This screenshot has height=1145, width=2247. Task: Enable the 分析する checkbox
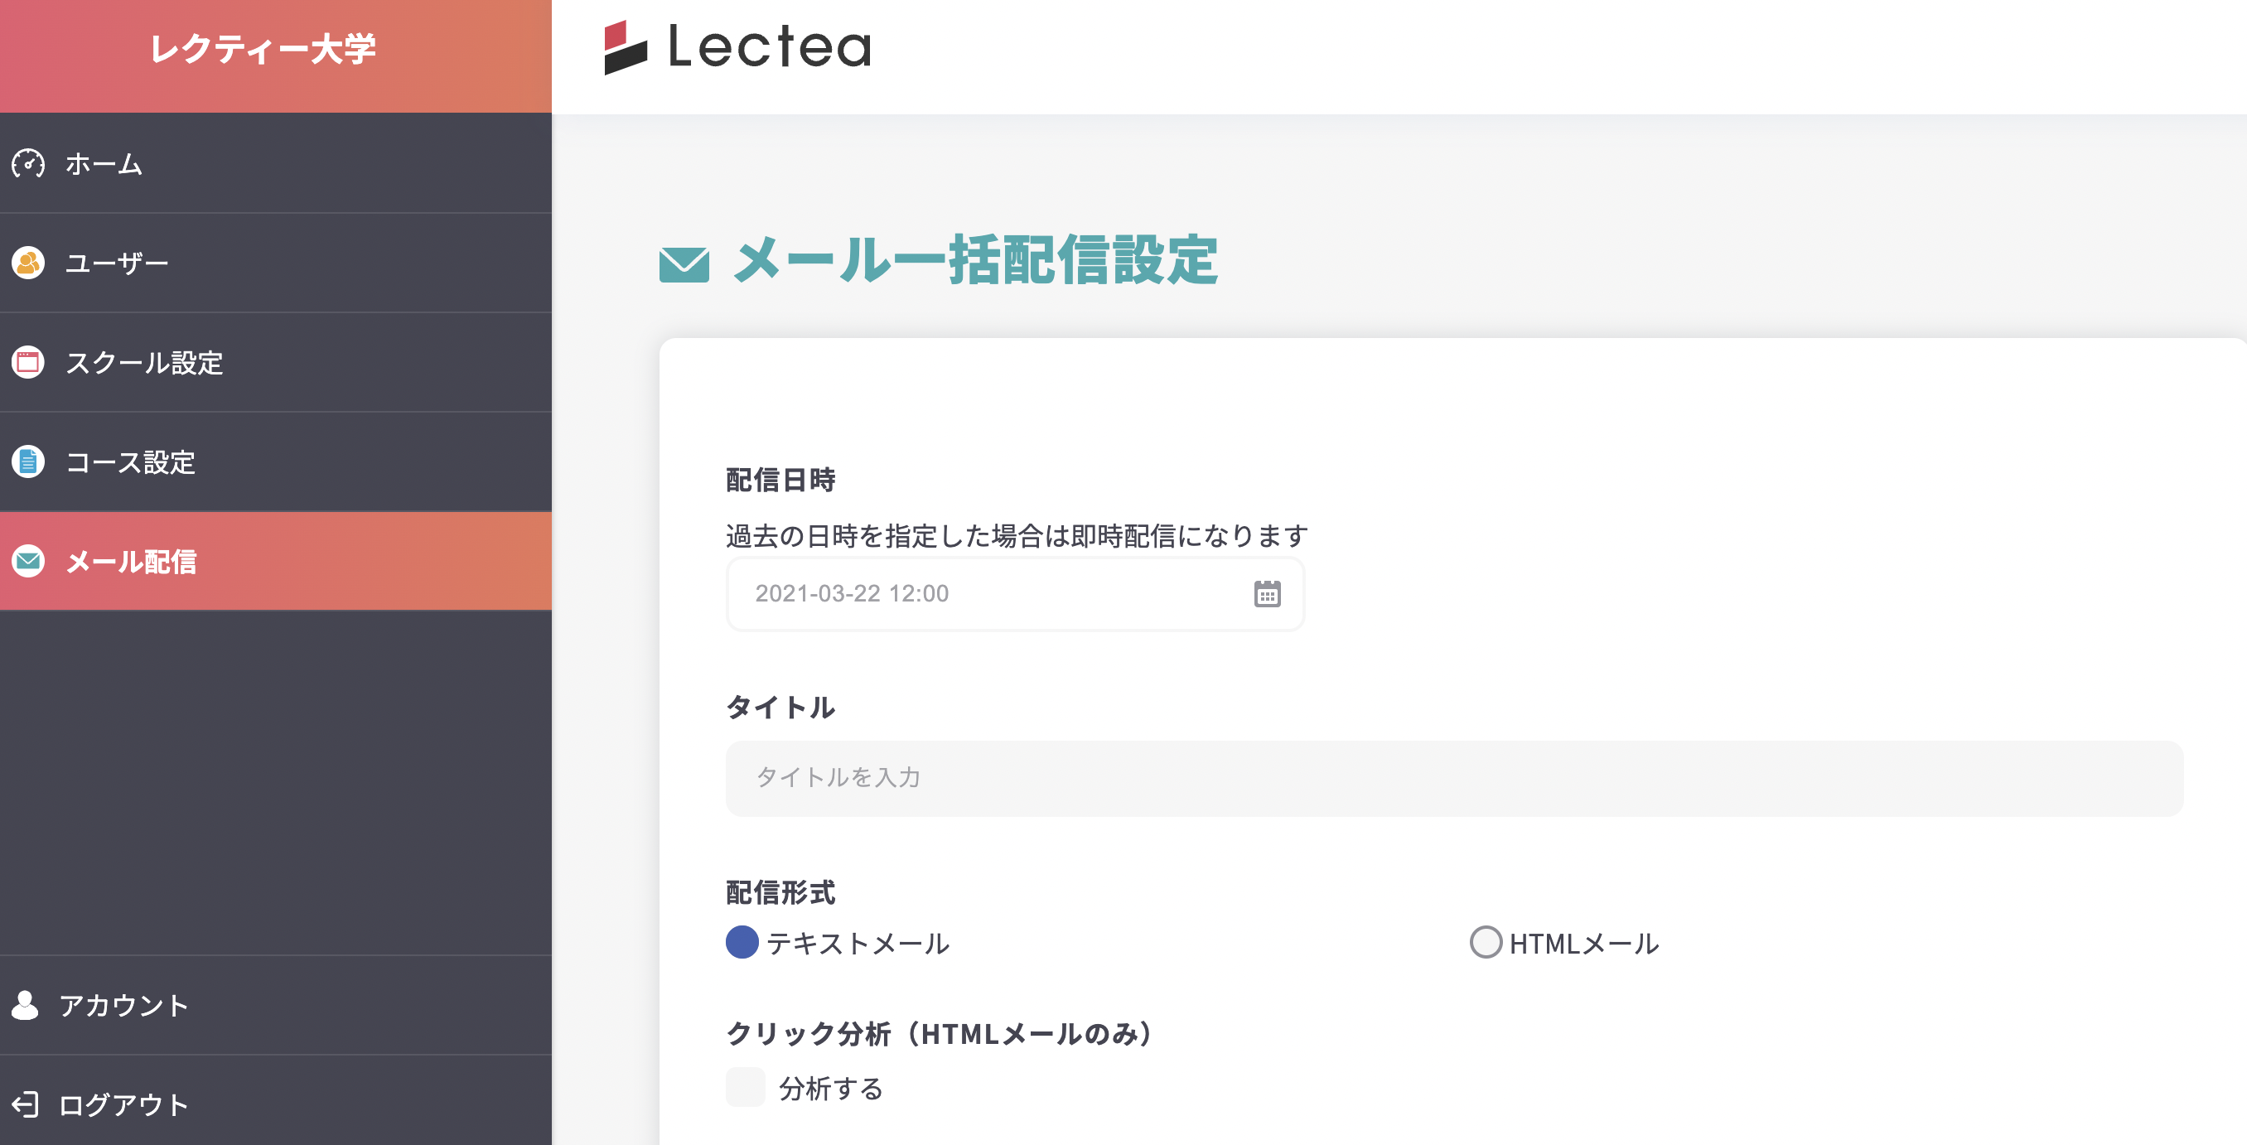point(745,1086)
